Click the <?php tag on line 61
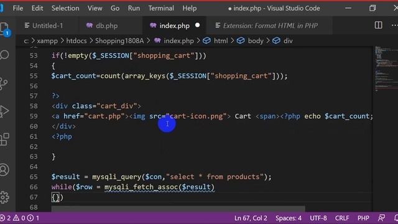 62,137
